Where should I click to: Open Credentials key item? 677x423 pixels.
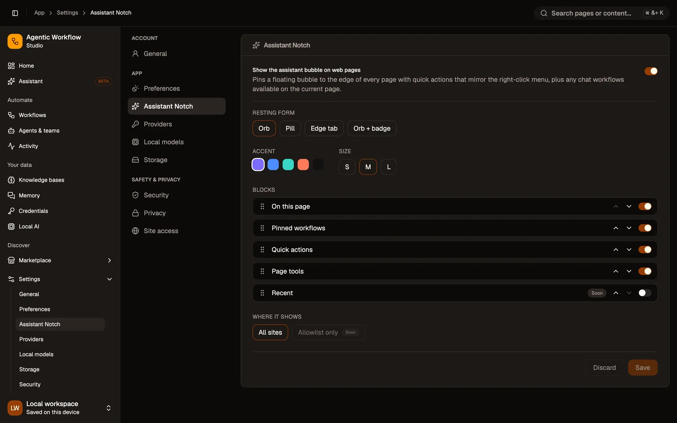pyautogui.click(x=60, y=211)
